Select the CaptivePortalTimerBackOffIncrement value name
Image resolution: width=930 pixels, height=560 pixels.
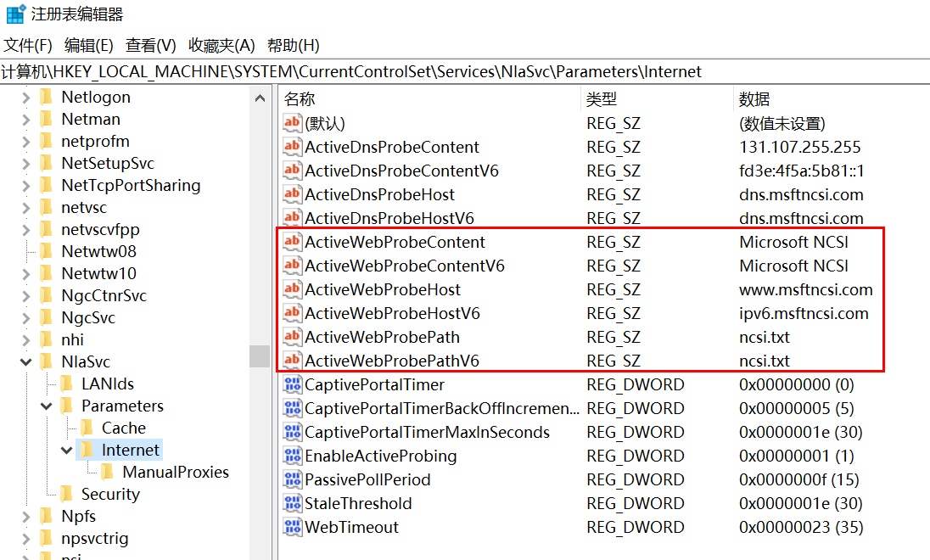click(x=442, y=408)
